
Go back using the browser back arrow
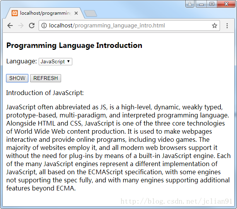tap(10, 25)
